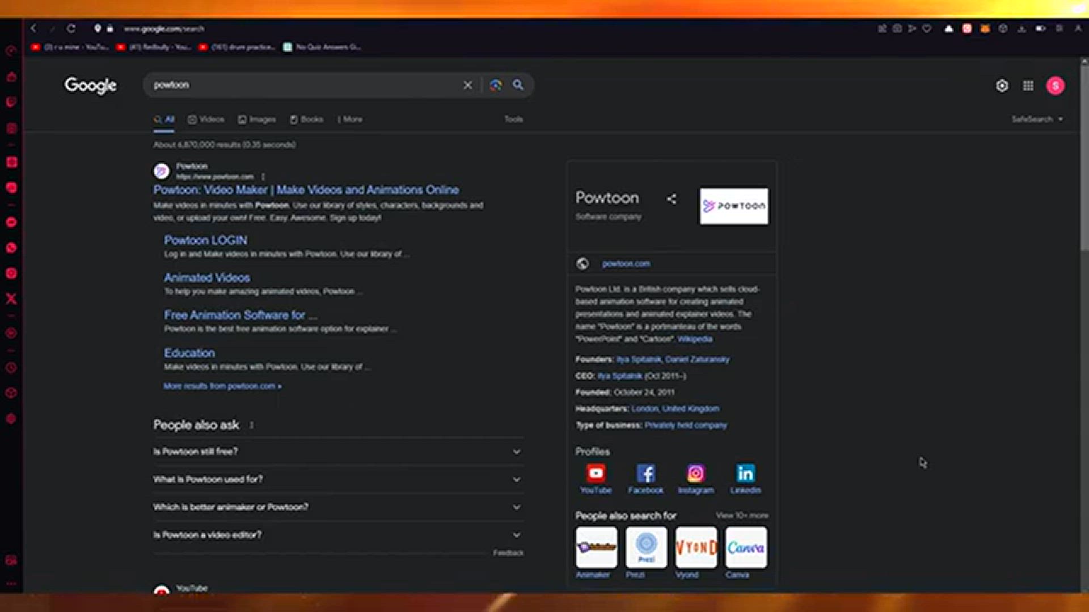Open Powtoon's LinkedIn profile icon
Screen dimensions: 1089x612
(x=746, y=473)
